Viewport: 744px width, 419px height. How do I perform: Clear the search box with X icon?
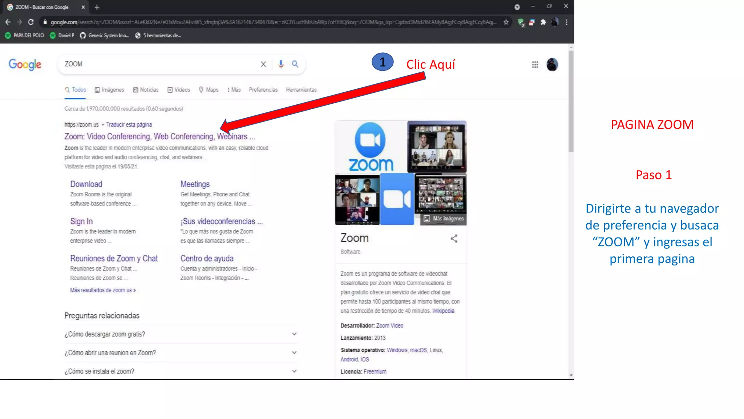pos(263,64)
